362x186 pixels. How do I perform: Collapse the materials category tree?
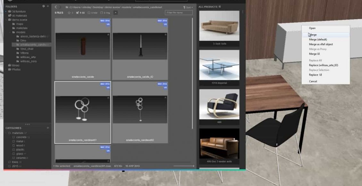[6, 133]
